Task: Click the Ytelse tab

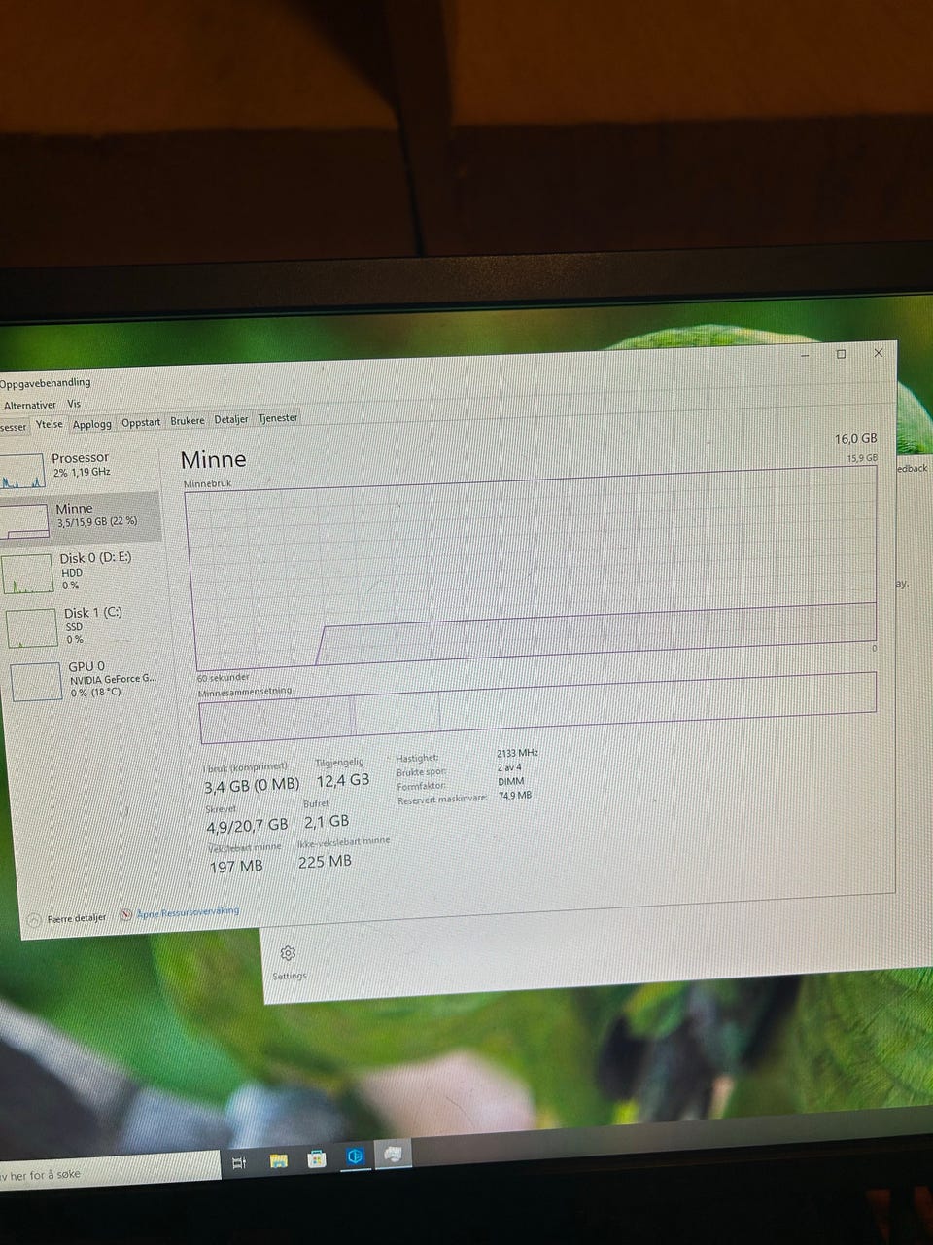Action: pyautogui.click(x=50, y=425)
